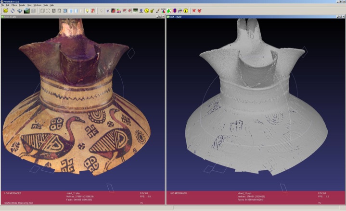Click the disabled texture render mode button

click(x=82, y=11)
